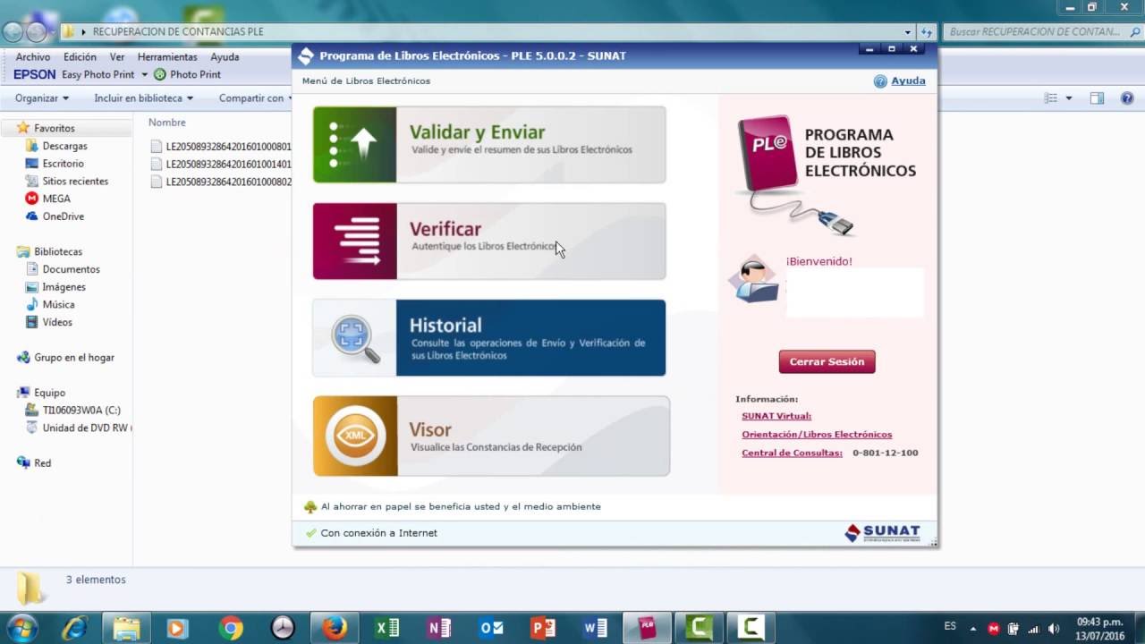Click the user avatar next to ¡Bienvenido!
Viewport: 1145px width, 644px height.
click(753, 279)
